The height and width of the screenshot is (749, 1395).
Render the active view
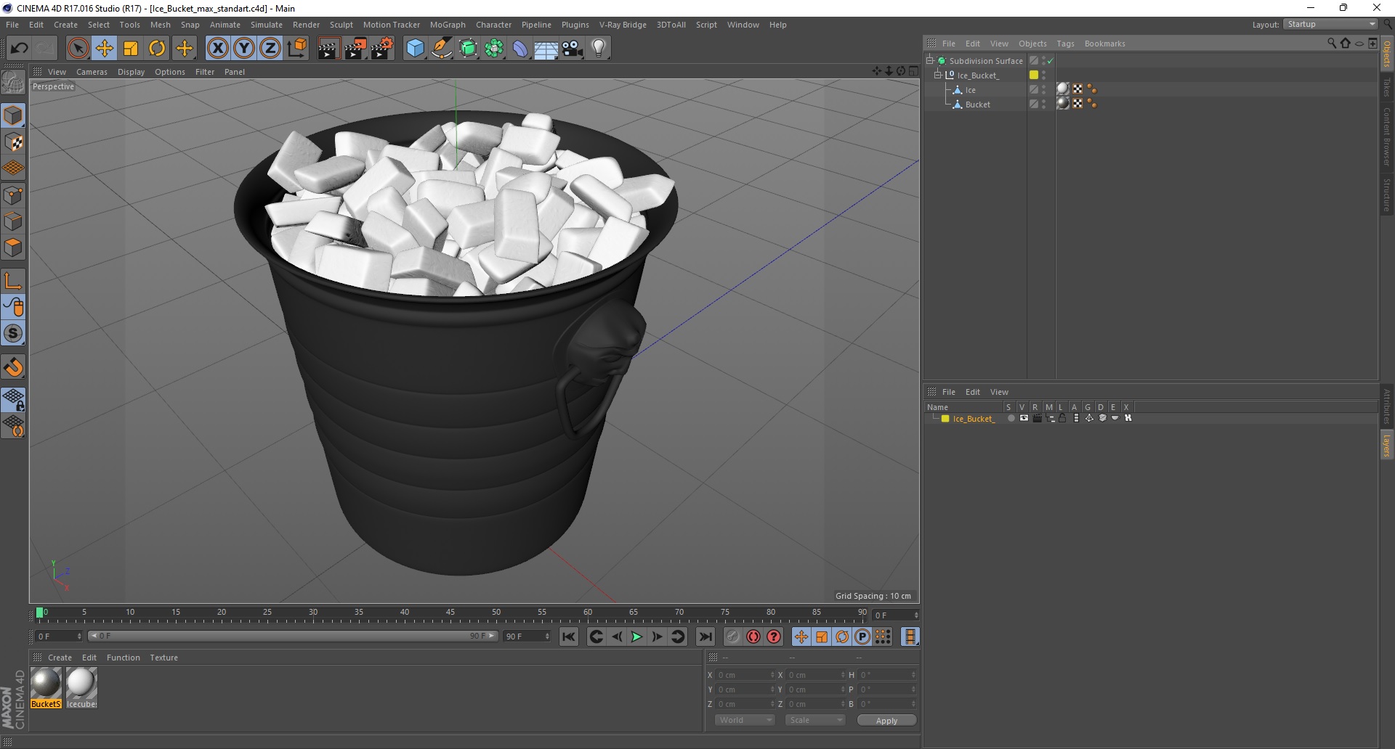click(328, 49)
